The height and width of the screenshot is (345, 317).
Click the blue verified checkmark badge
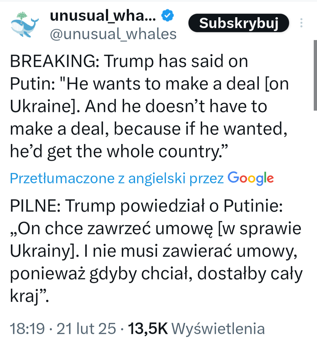click(x=168, y=16)
